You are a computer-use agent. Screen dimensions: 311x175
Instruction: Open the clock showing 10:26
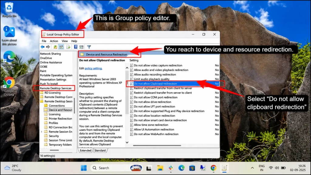pos(298,168)
